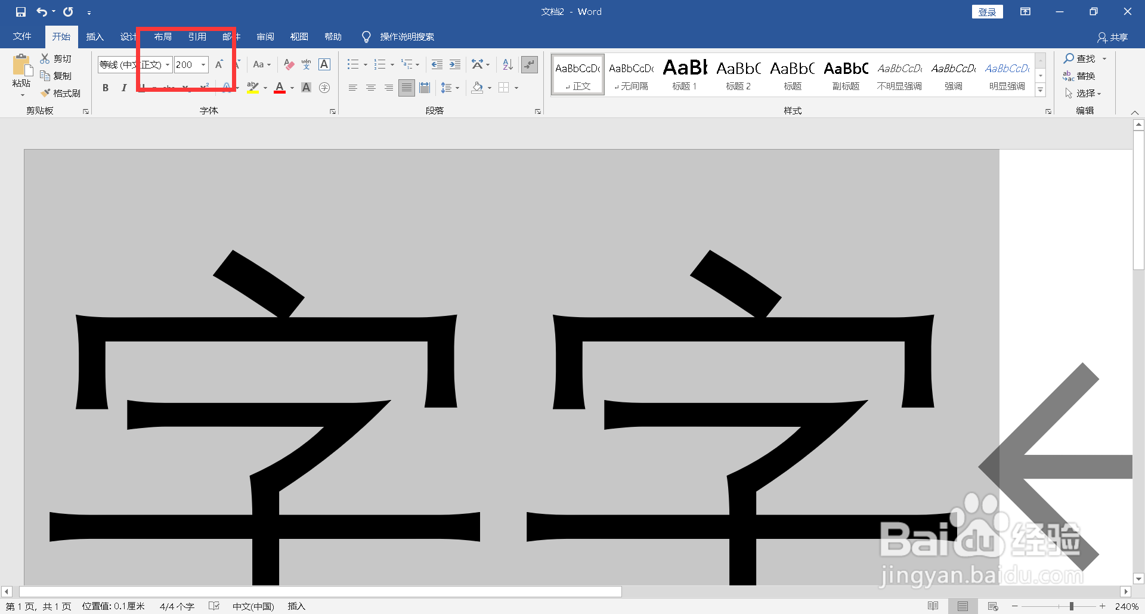This screenshot has width=1145, height=614.
Task: Toggle bold formatting
Action: point(106,88)
